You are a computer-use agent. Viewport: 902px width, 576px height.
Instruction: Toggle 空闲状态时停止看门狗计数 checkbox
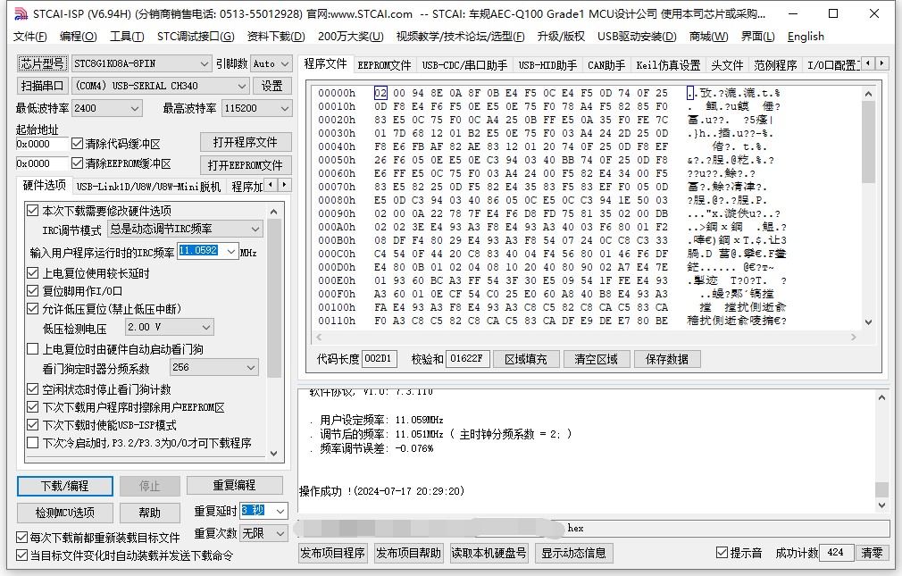tap(33, 389)
